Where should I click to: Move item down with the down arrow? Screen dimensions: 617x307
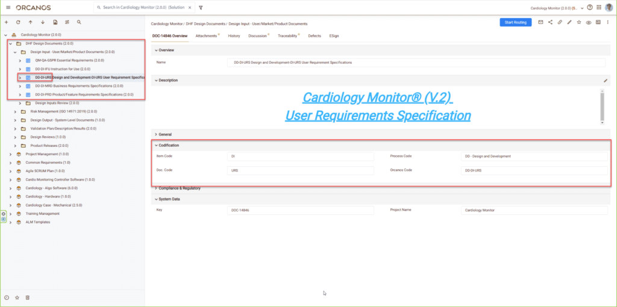click(x=43, y=22)
